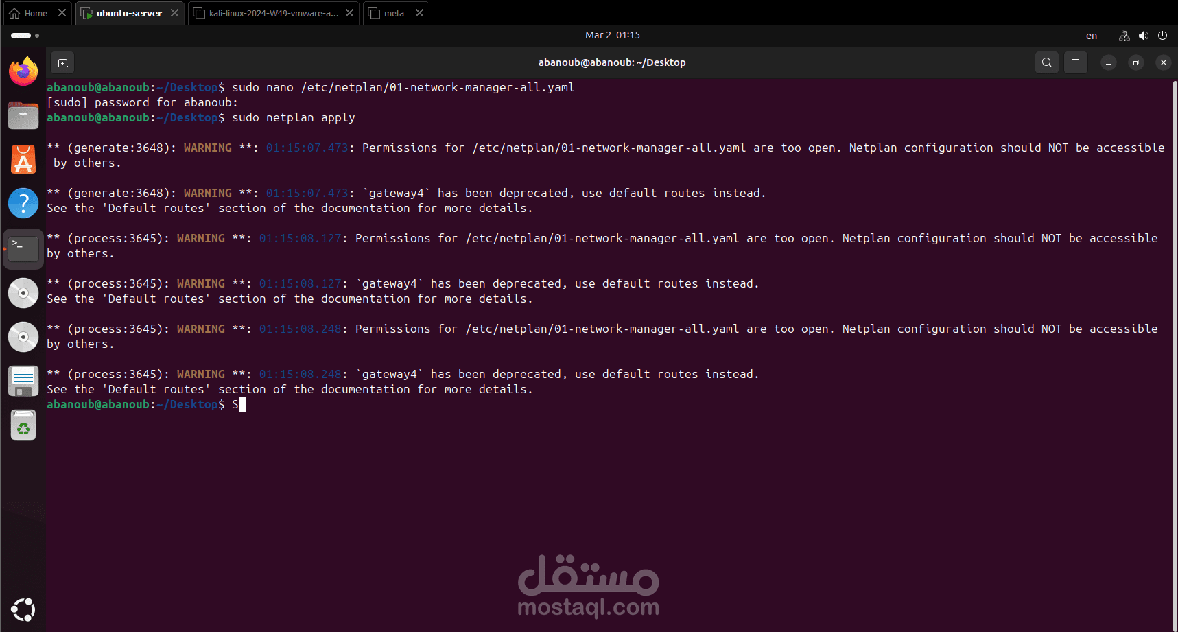Open Activities workspace indicator

[25, 35]
